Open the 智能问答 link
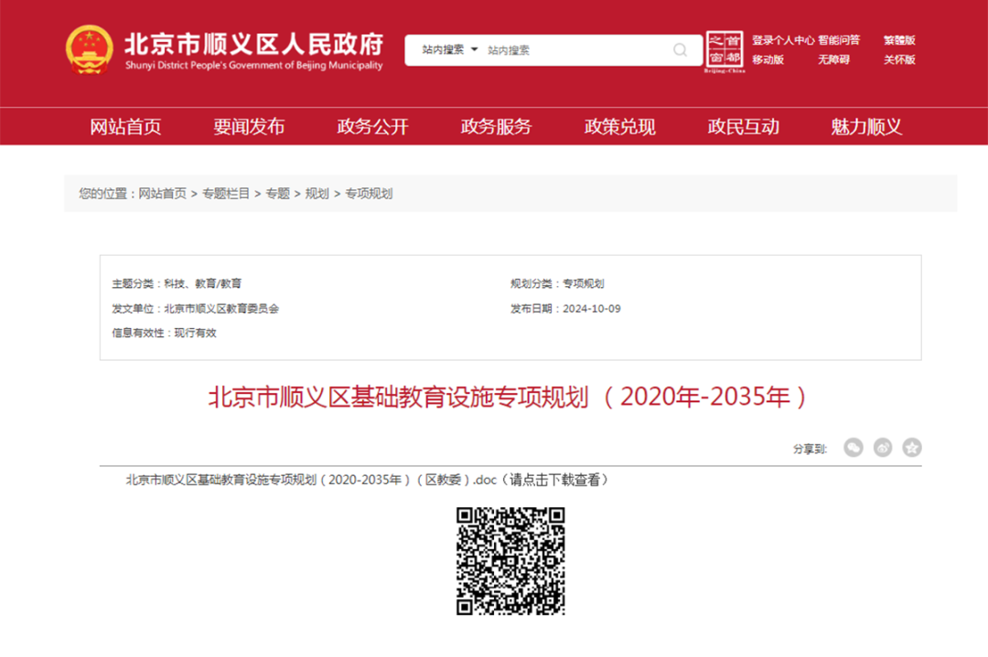This screenshot has height=657, width=988. click(839, 40)
